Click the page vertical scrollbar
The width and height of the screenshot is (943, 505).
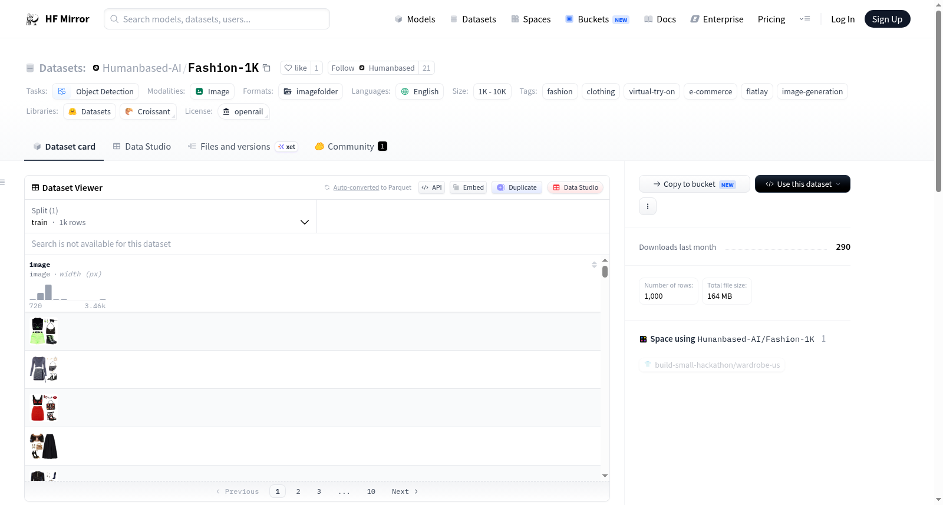click(938, 101)
